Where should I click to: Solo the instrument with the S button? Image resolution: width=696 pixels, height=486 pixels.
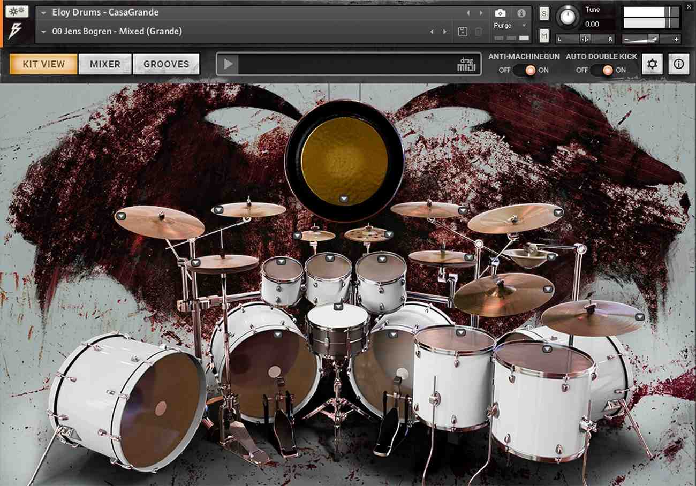(543, 12)
